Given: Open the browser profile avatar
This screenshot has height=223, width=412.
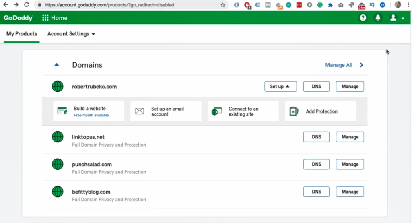Looking at the screenshot, I should (x=398, y=5).
